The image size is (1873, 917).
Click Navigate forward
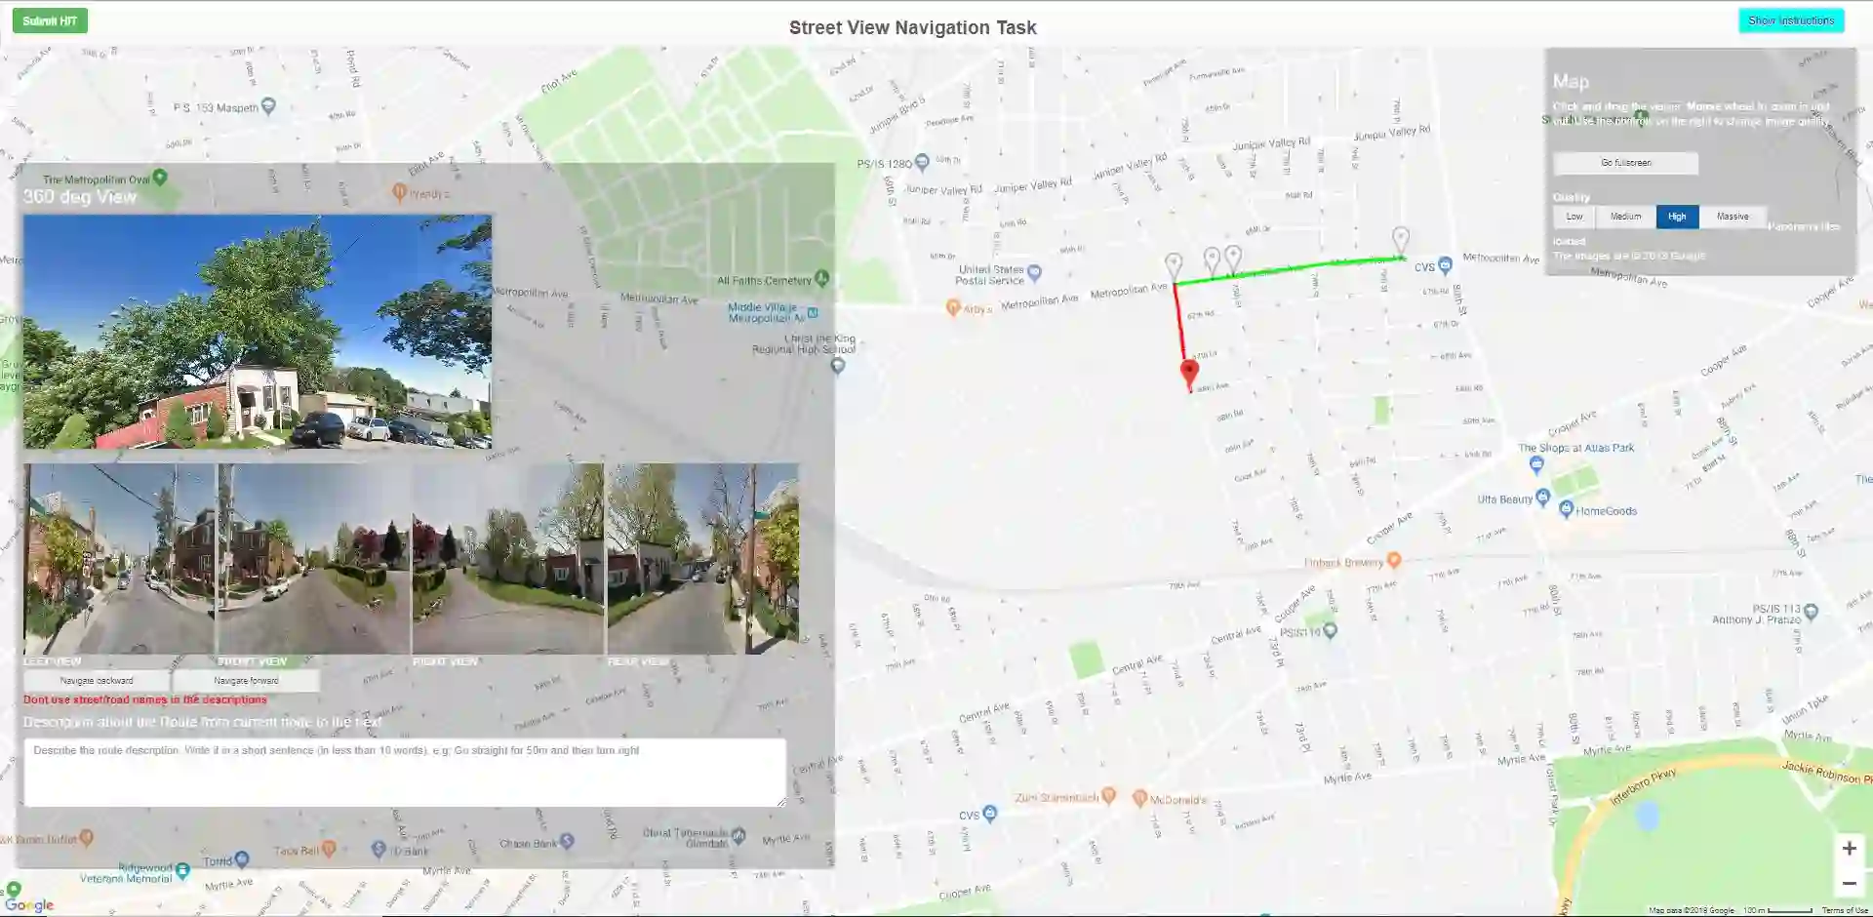(246, 681)
